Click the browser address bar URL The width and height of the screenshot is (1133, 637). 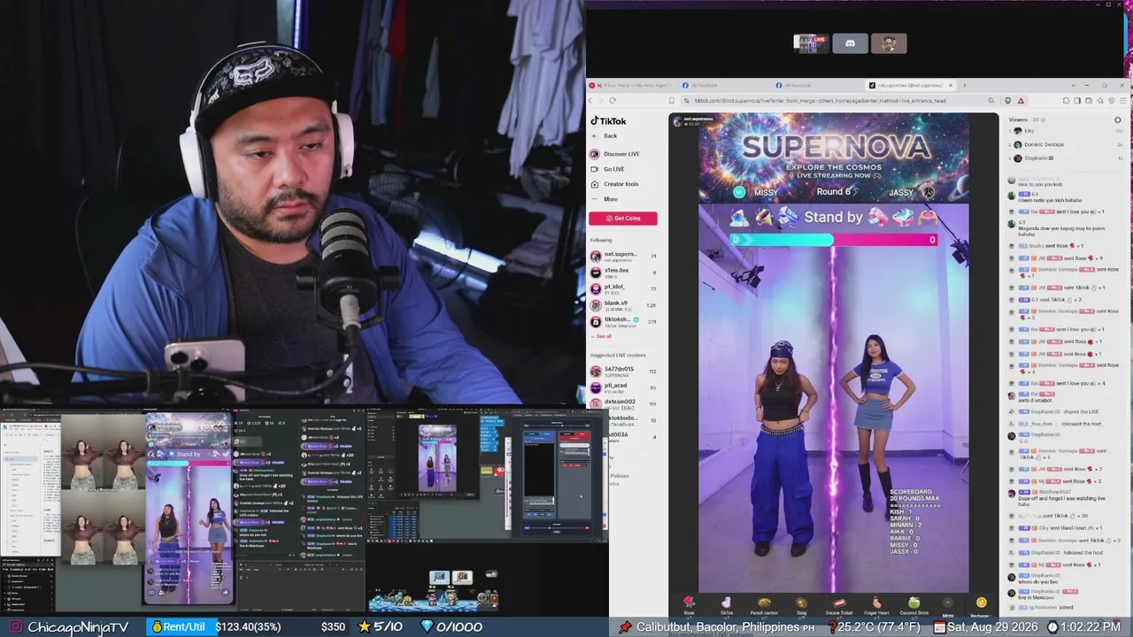tap(820, 101)
